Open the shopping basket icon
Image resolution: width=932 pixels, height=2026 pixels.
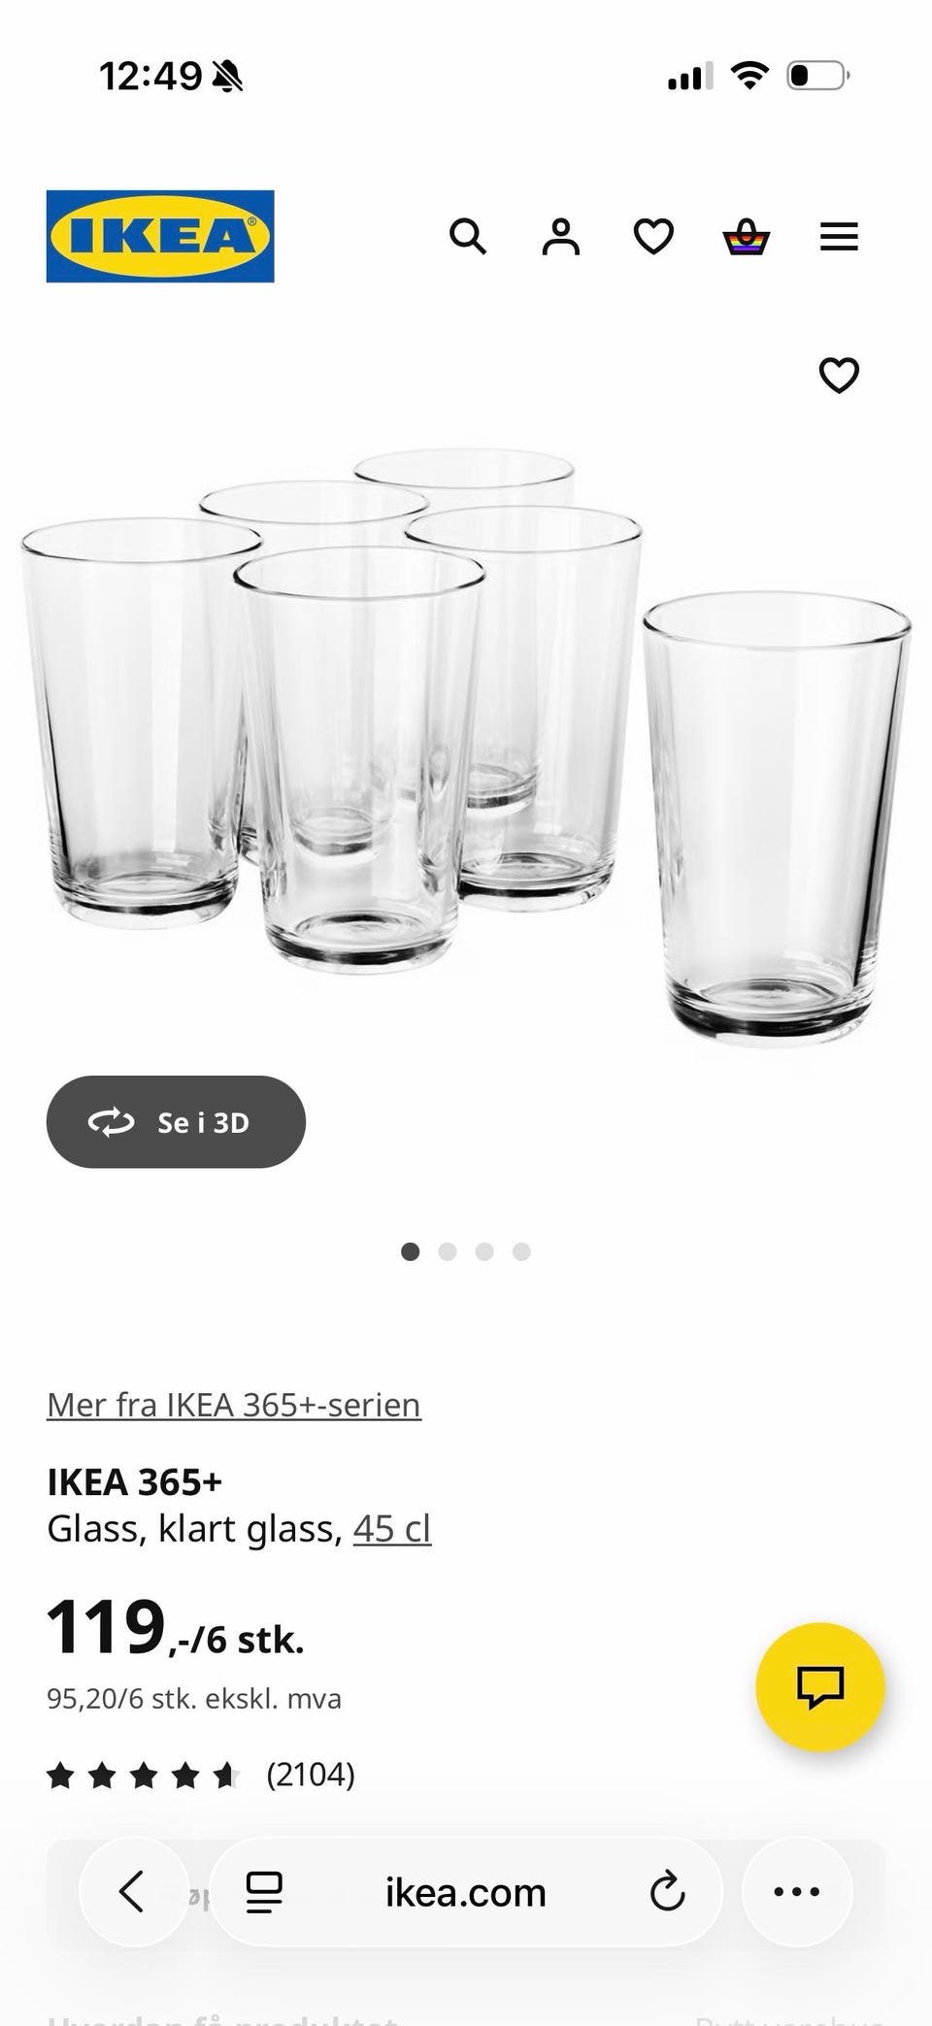[x=747, y=236]
